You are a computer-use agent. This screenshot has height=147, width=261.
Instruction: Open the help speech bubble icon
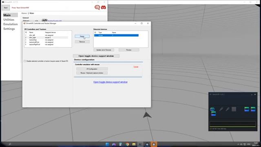(97, 7)
